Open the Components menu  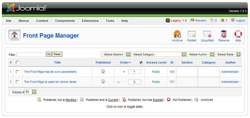point(65,21)
